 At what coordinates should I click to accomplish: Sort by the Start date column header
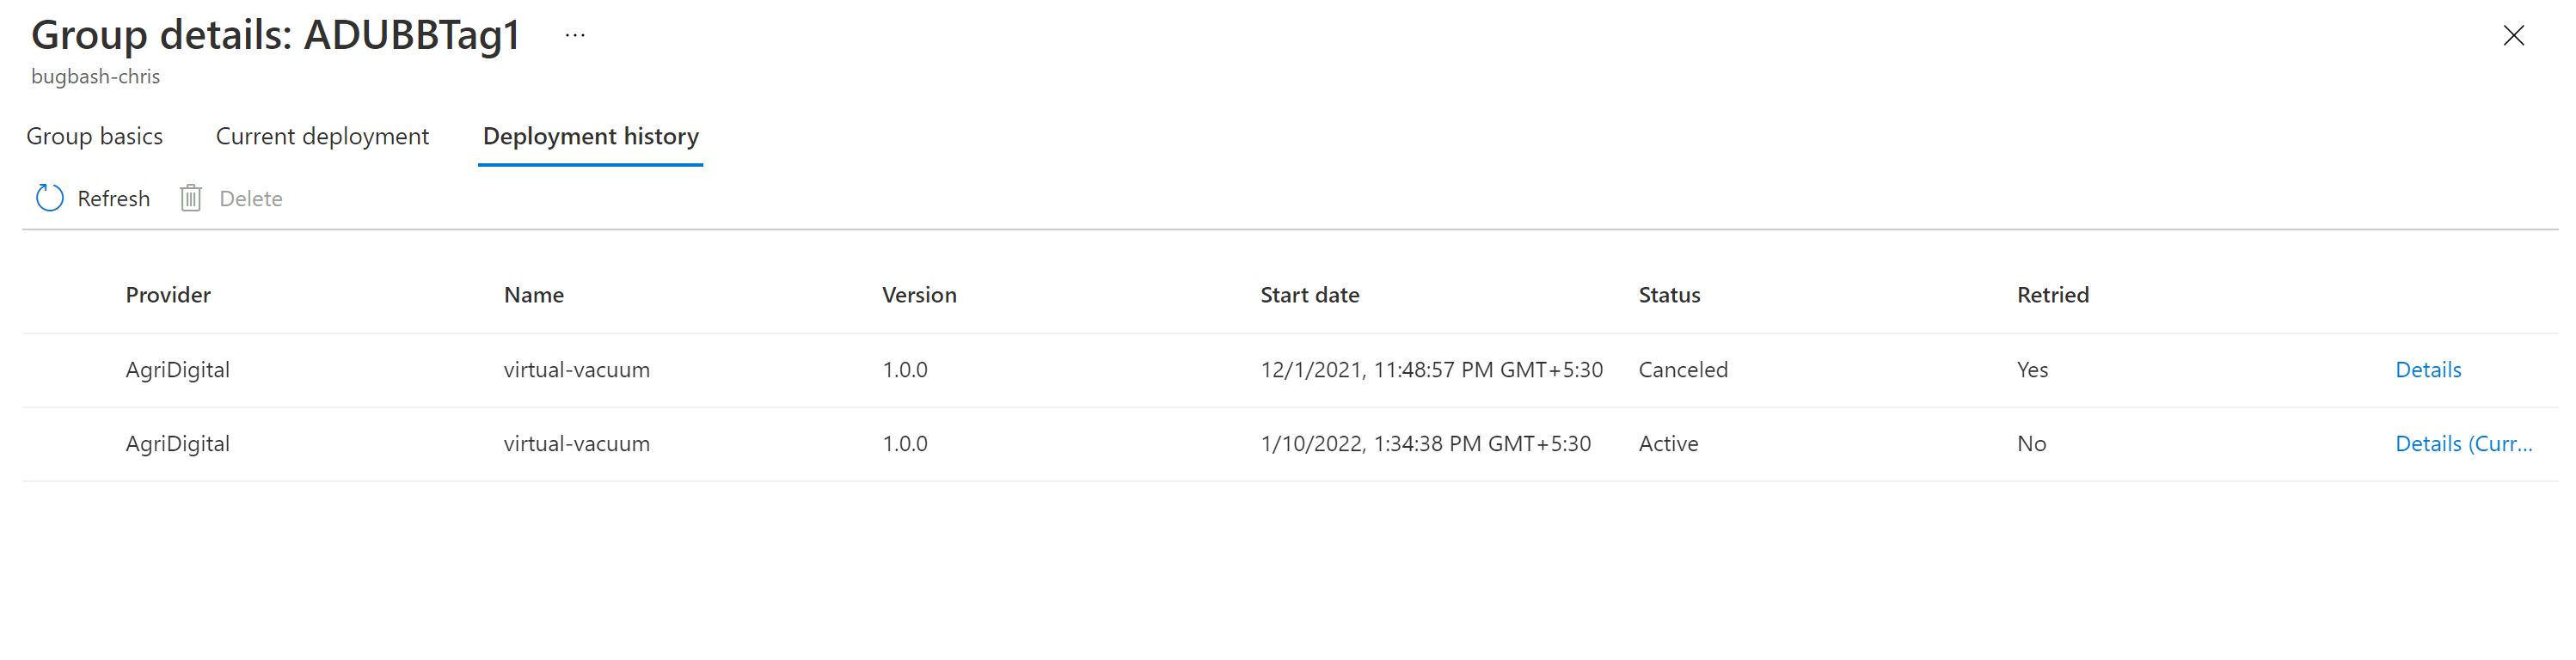click(1309, 295)
